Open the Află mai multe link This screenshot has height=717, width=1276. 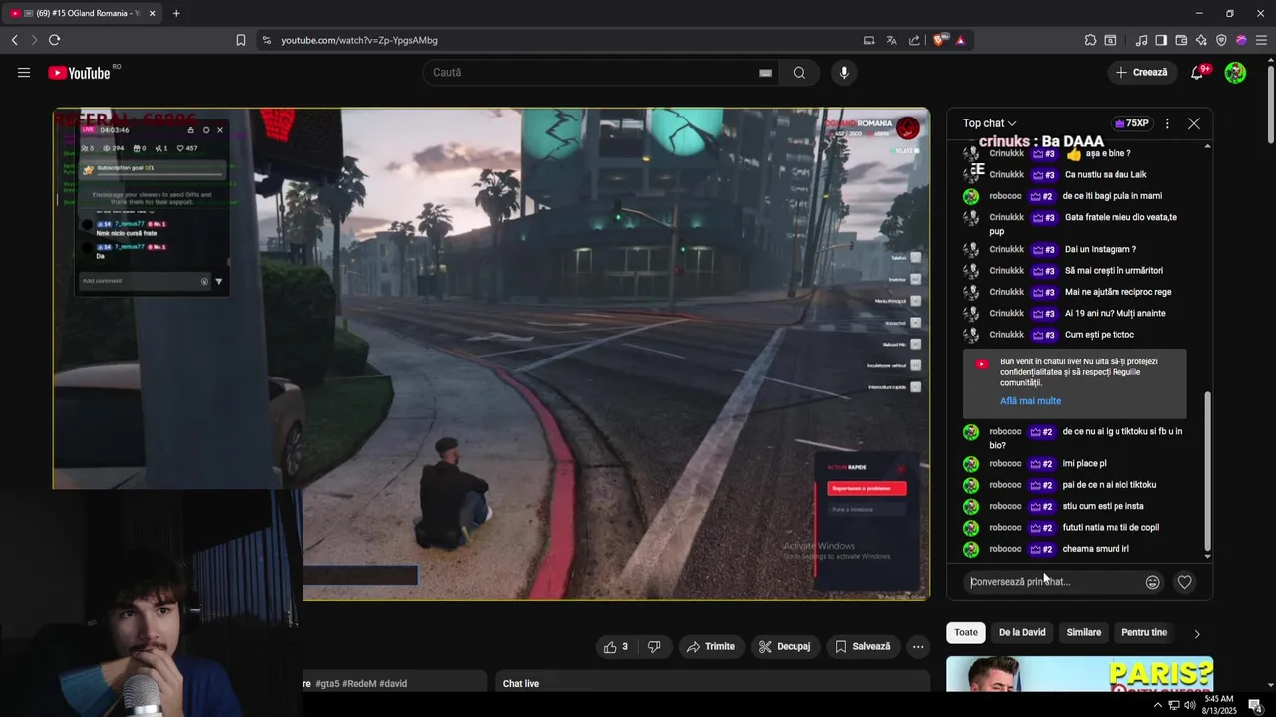pos(1030,401)
